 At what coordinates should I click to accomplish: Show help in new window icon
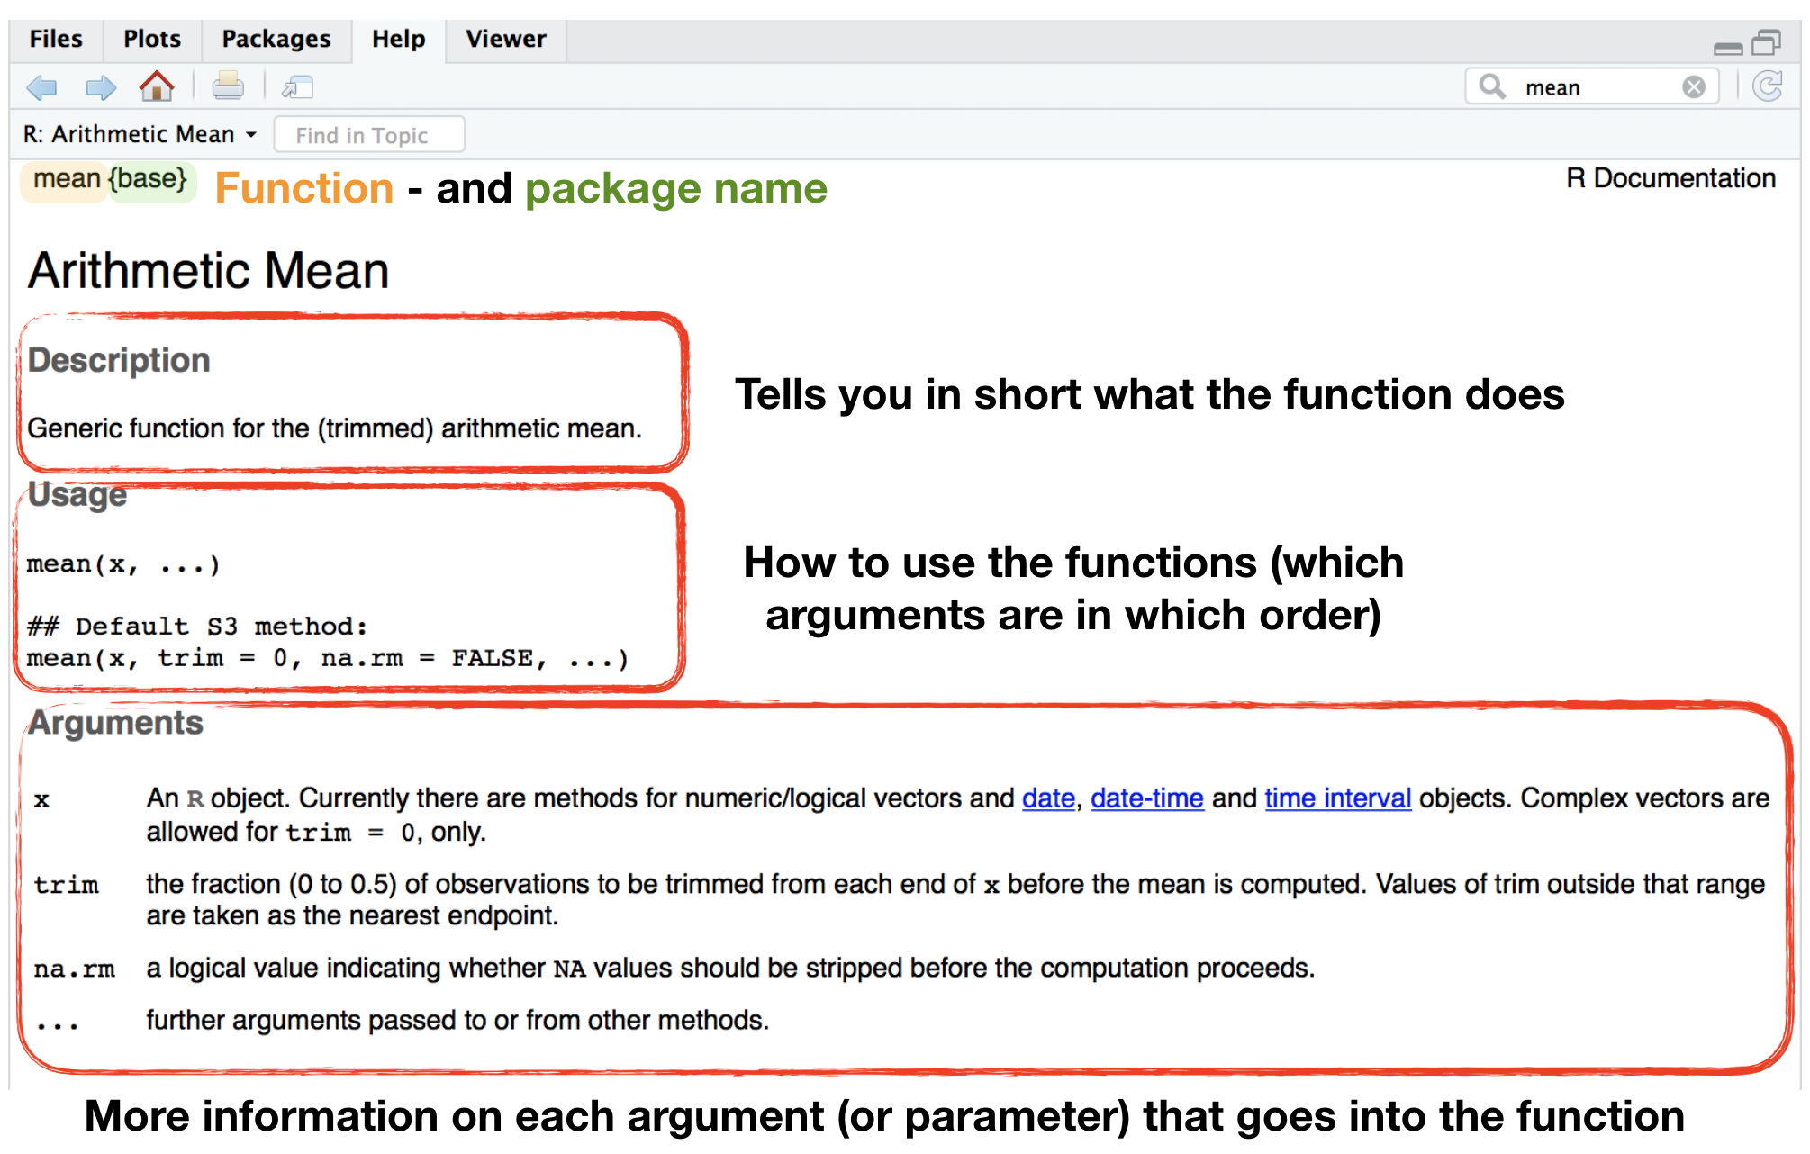(296, 87)
